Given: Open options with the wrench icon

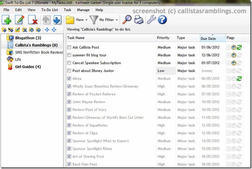Looking at the screenshot, I should 150,20.
